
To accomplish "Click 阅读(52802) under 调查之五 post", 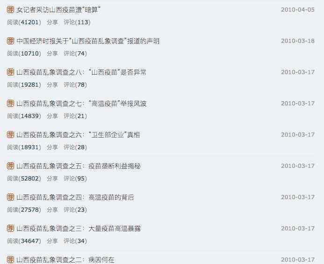I will [24, 179].
